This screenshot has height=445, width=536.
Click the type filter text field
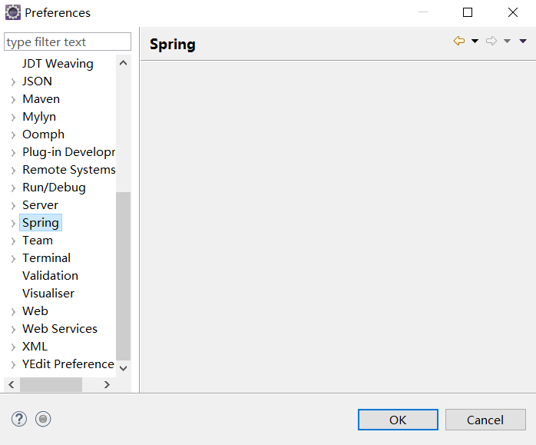point(68,42)
